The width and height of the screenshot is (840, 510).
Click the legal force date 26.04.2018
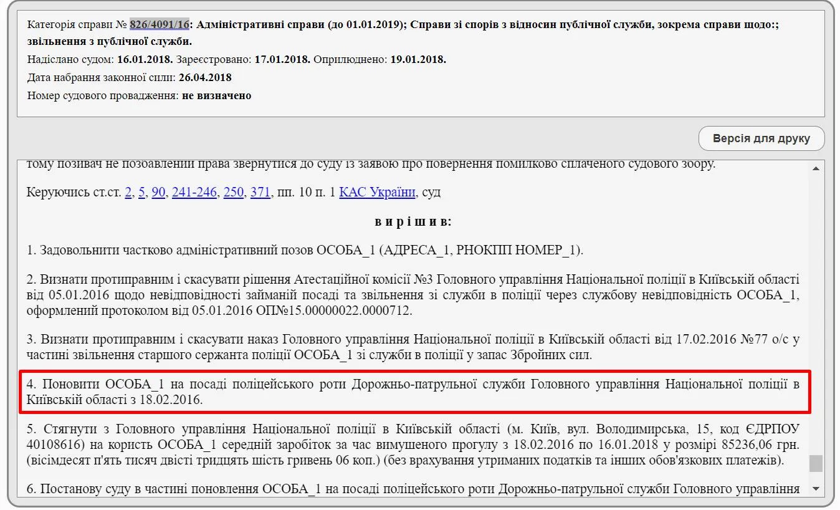click(205, 77)
